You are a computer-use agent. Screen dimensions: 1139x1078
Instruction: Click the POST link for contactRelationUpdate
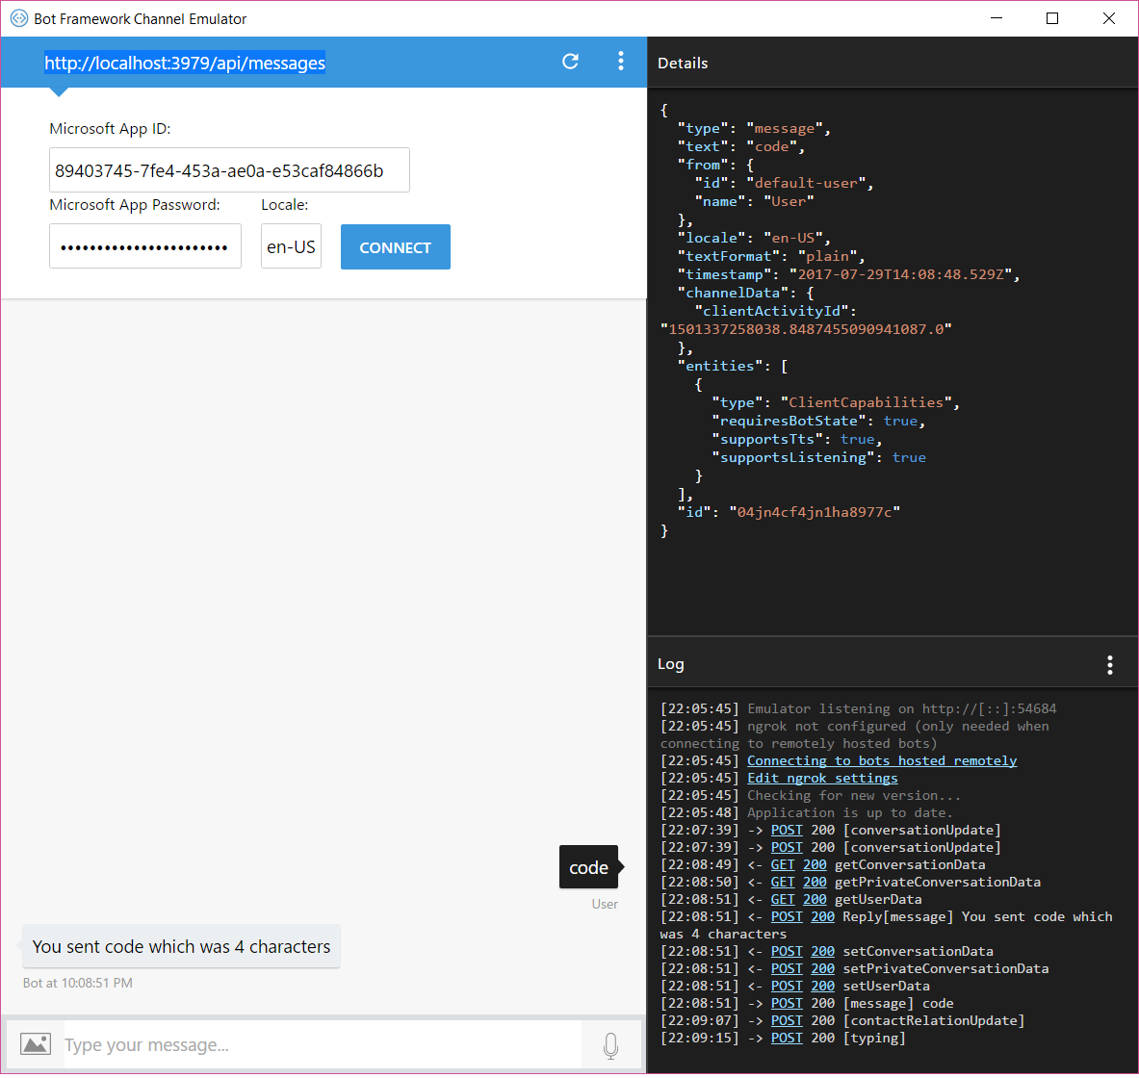[x=787, y=1019]
